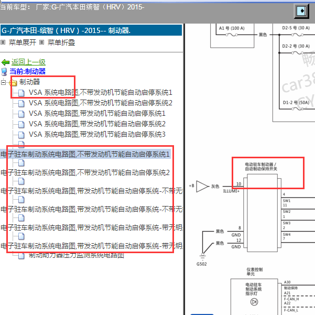Open VSA 系统电路图,带发动机节能自动启停系统3
The width and height of the screenshot is (315, 315).
pyautogui.click(x=97, y=134)
